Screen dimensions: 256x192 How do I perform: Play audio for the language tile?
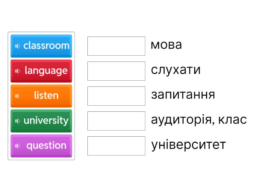coord(18,71)
